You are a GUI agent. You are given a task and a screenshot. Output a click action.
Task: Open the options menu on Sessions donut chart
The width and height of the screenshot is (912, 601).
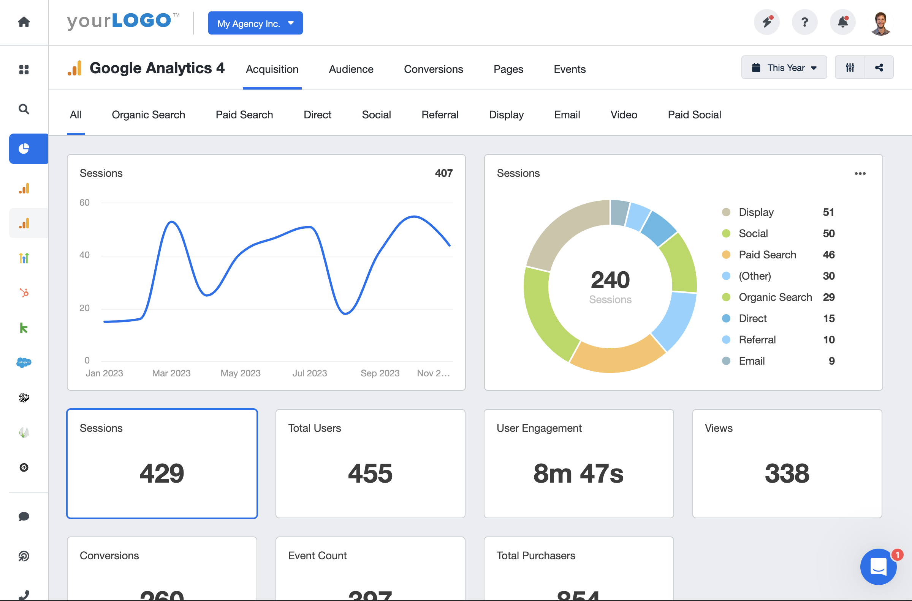click(861, 173)
